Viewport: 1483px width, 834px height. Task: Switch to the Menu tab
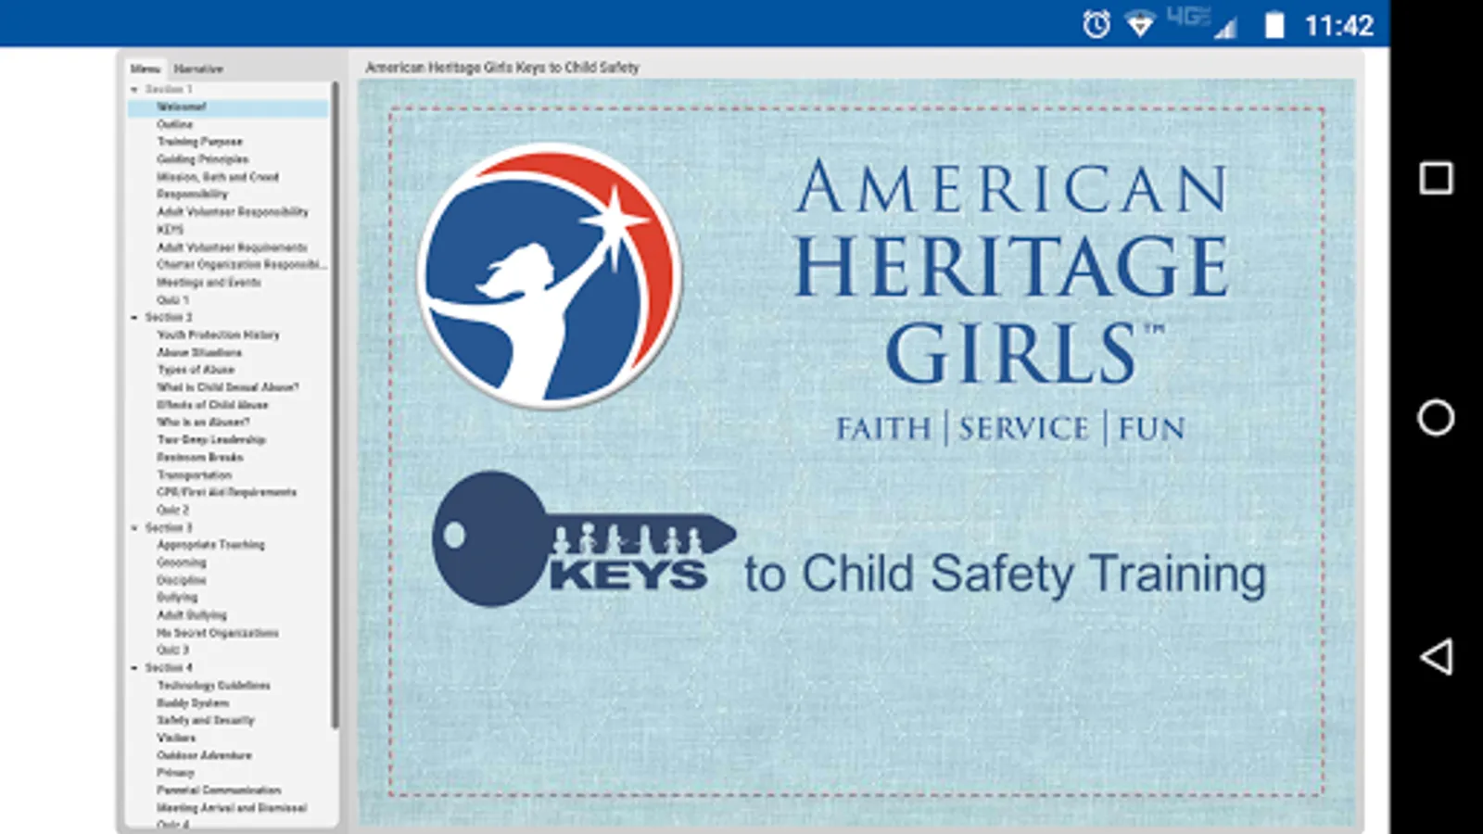(x=146, y=69)
